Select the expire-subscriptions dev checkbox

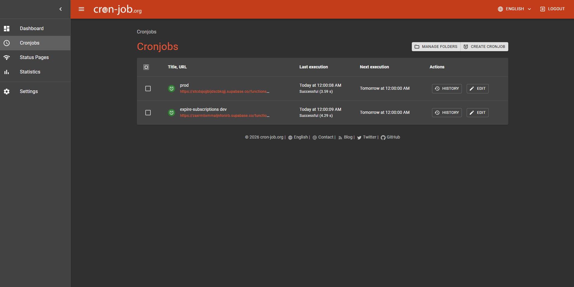point(148,113)
